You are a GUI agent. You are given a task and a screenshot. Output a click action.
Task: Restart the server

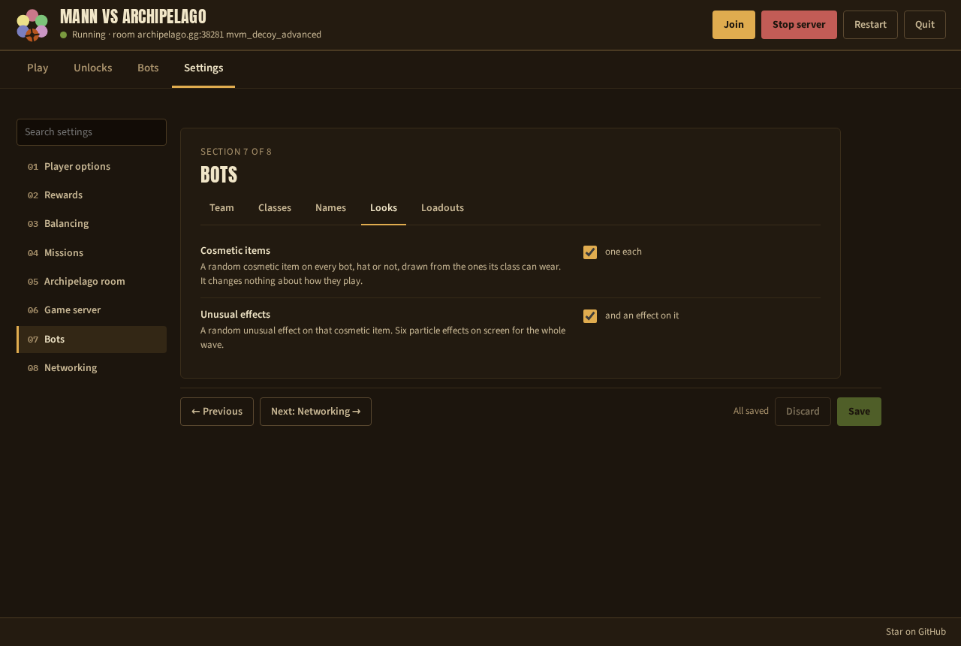(x=870, y=25)
